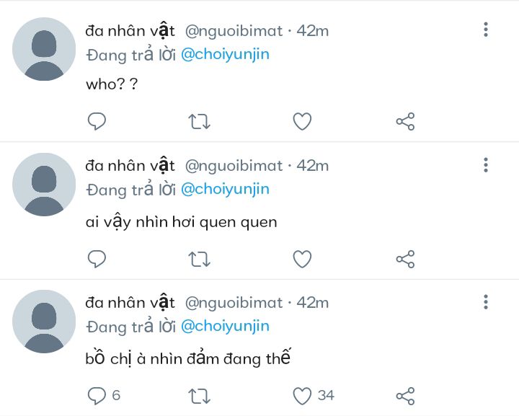Open more options on "bồ chị à" tweet

pyautogui.click(x=486, y=302)
